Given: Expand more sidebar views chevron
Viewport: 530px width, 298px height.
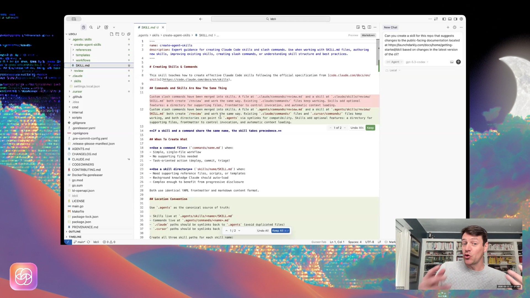Looking at the screenshot, I should coord(114,27).
